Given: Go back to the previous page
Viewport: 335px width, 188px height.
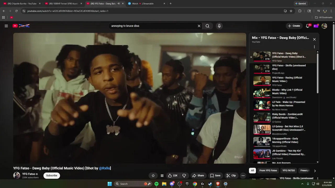Looking at the screenshot, I should tap(4, 11).
